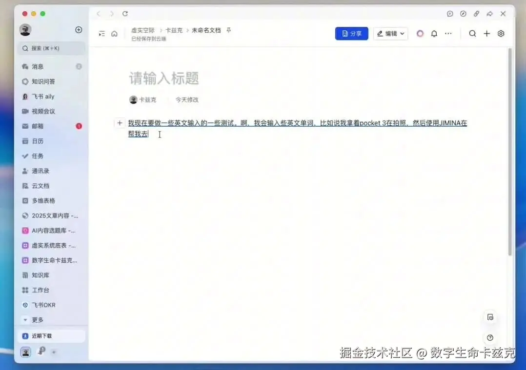Click the help question mark icon
526x370 pixels.
[x=490, y=337]
